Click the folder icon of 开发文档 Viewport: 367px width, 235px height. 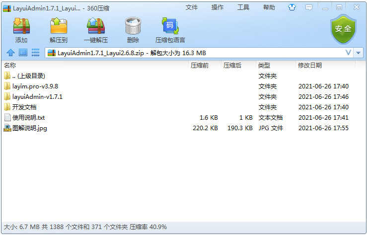point(7,107)
